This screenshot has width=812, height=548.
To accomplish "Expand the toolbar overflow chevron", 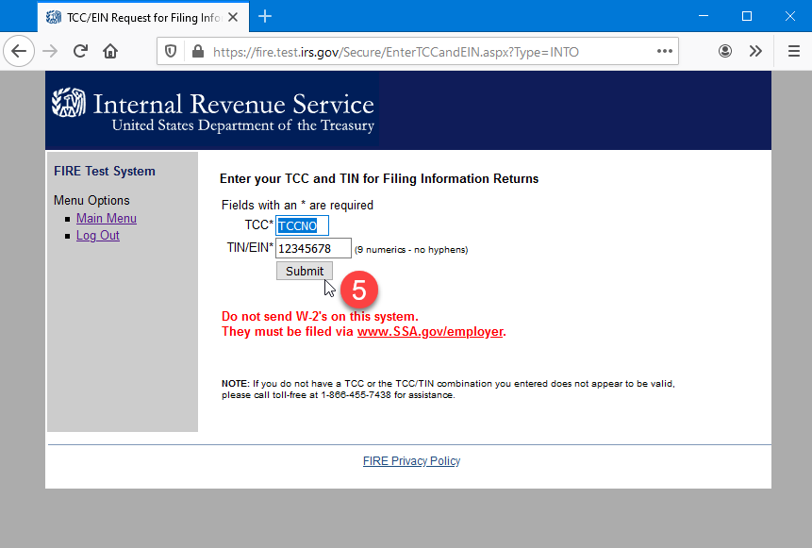I will pos(755,52).
